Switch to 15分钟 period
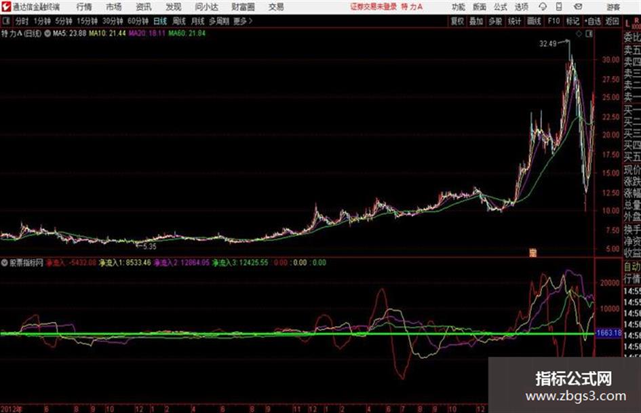Image resolution: width=641 pixels, height=413 pixels. pyautogui.click(x=87, y=21)
